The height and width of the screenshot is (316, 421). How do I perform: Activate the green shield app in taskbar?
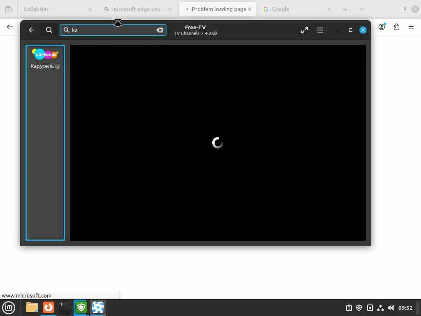click(x=81, y=307)
